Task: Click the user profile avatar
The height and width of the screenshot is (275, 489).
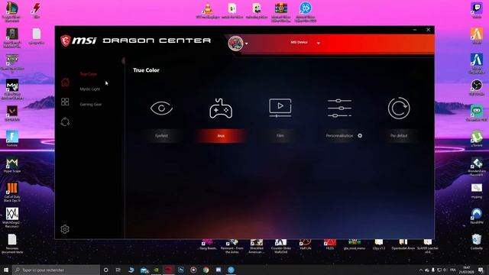Action: 235,43
